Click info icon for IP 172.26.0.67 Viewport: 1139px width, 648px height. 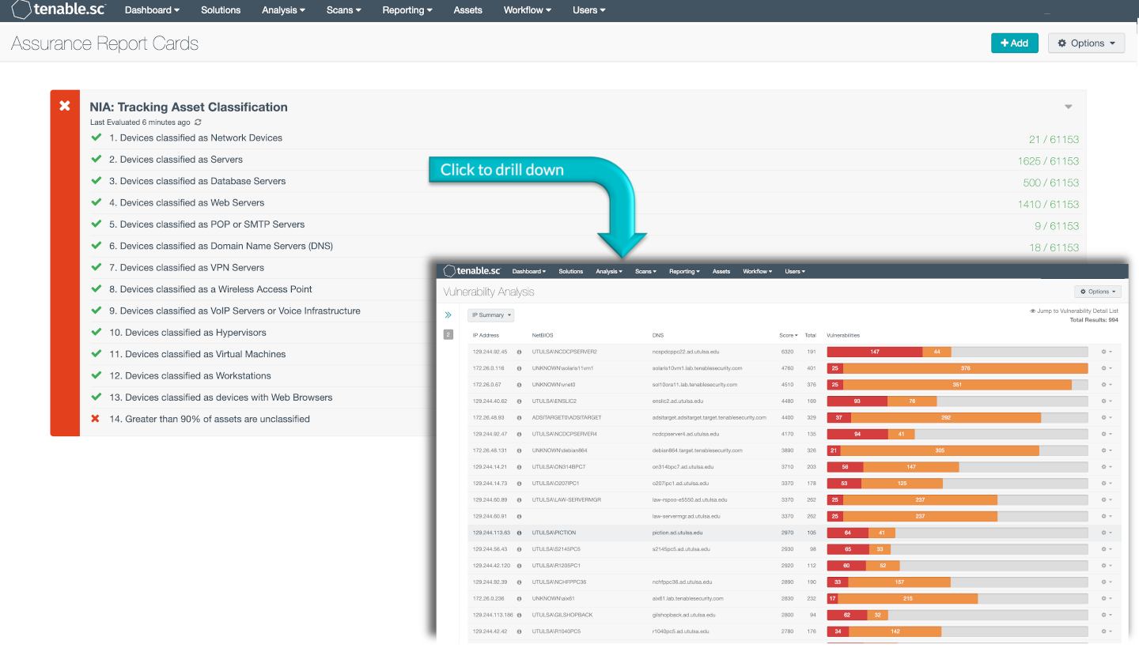coord(520,385)
